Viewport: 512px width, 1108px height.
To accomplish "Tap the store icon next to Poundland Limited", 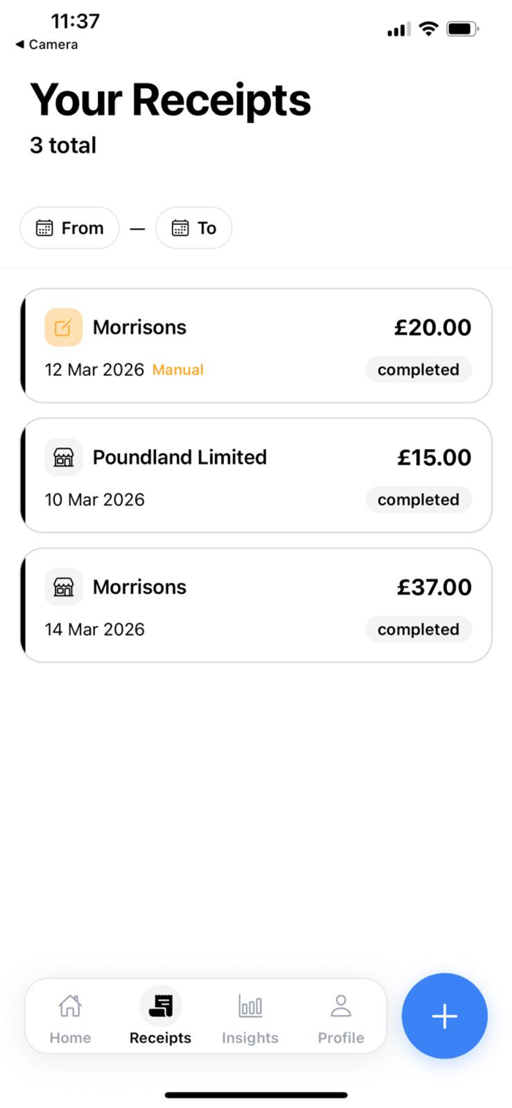I will [64, 458].
